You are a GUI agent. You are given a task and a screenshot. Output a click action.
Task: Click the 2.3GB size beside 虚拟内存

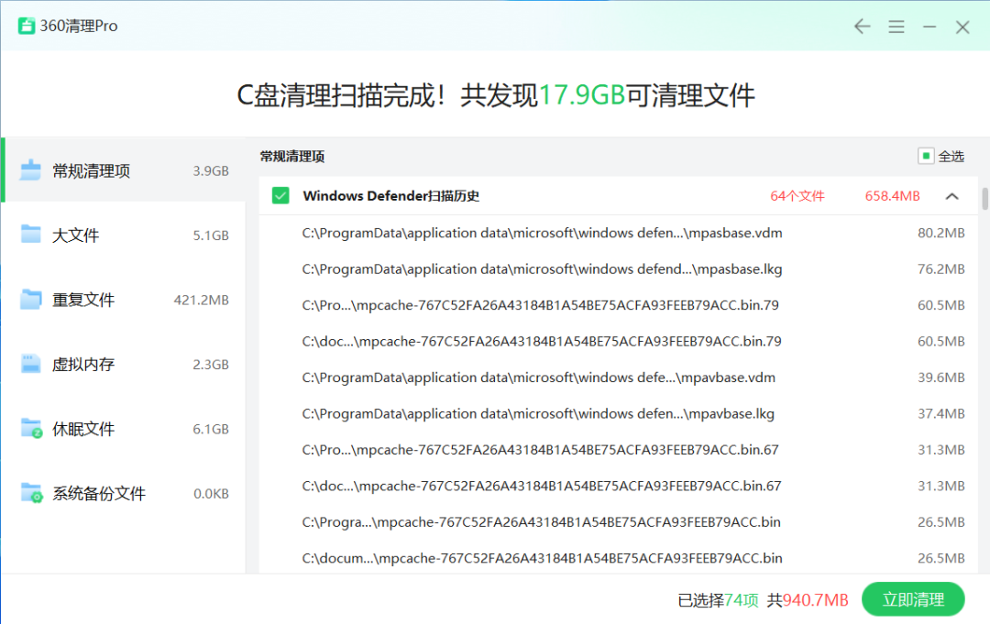coord(211,365)
